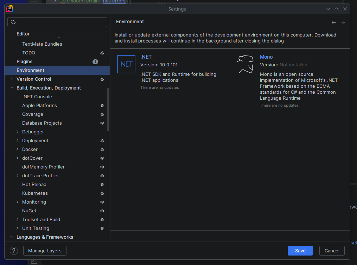The width and height of the screenshot is (357, 265).
Task: Open the Plugins settings page
Action: [x=25, y=62]
